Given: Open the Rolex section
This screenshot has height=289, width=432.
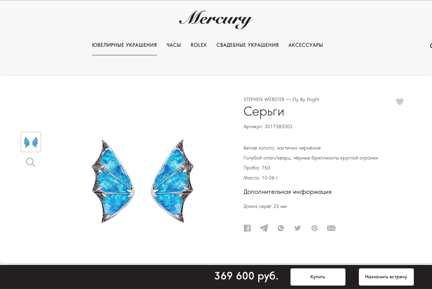Looking at the screenshot, I should (199, 45).
